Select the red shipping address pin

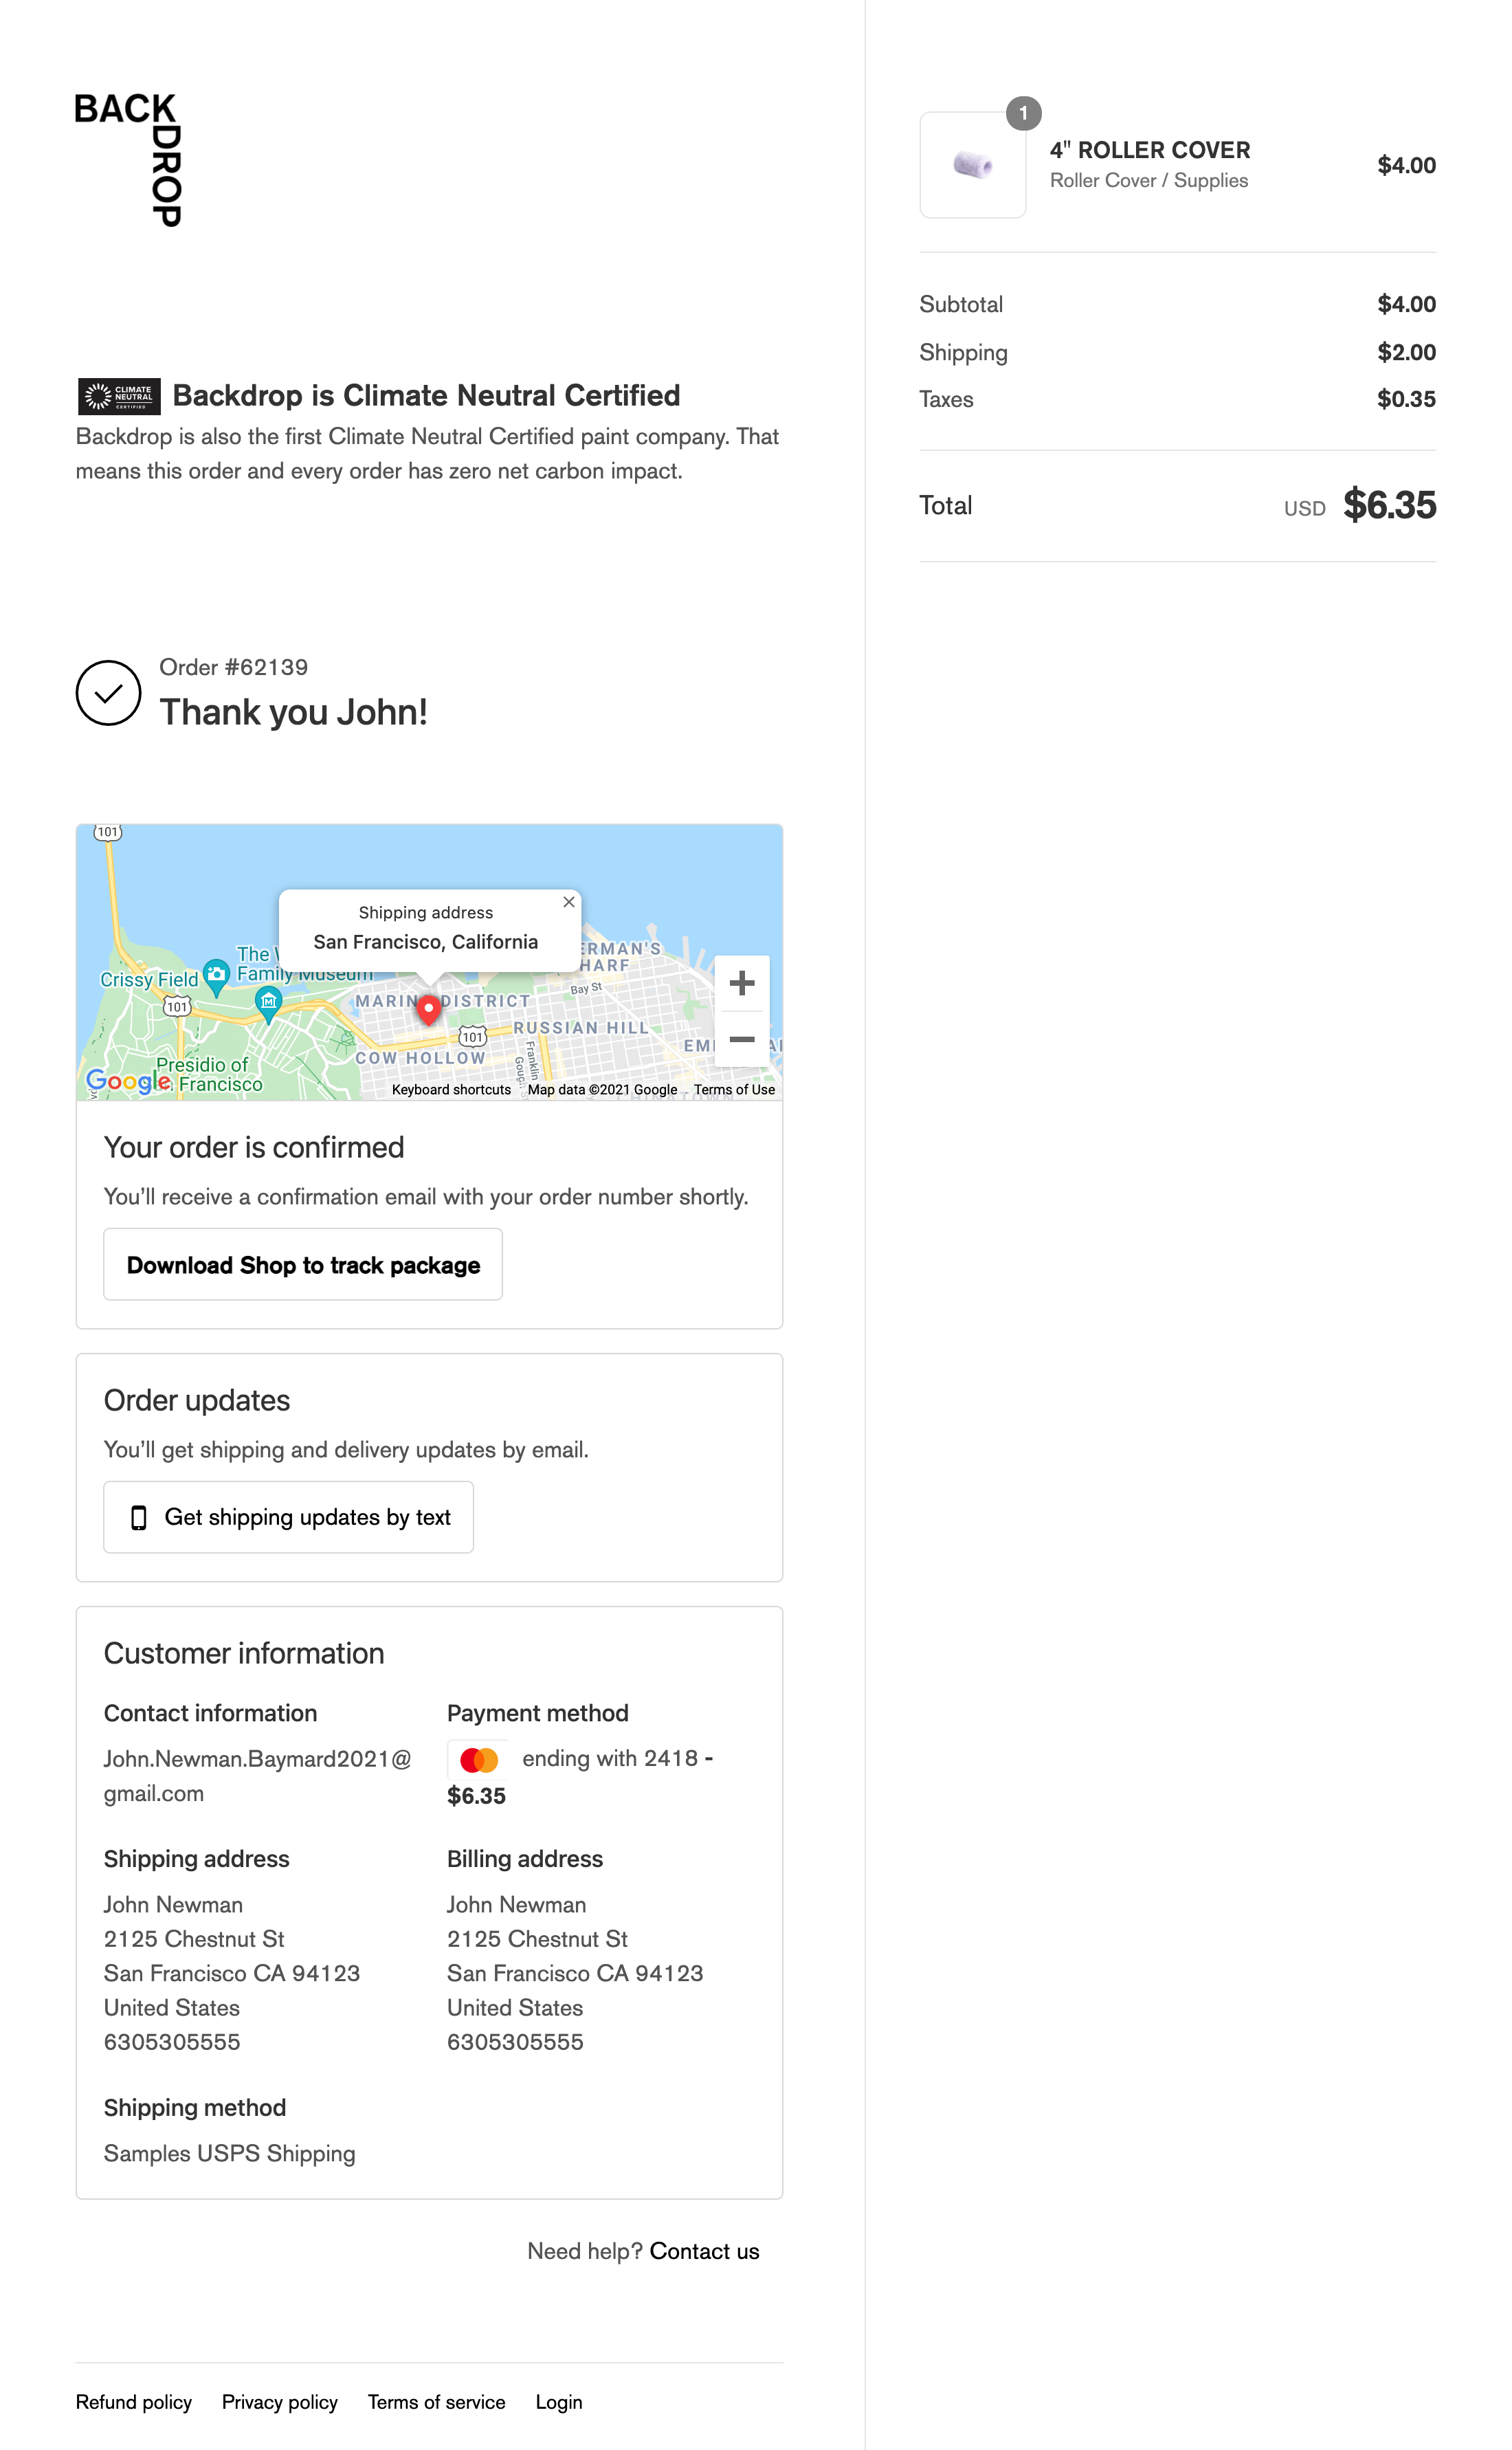coord(428,1010)
